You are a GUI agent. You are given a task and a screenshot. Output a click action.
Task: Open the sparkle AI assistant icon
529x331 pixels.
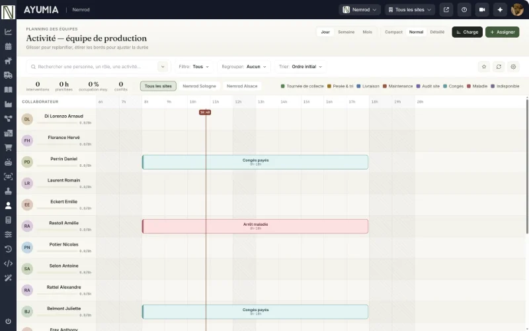pos(500,10)
